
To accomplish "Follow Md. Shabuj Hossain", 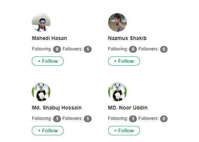I will [48, 130].
